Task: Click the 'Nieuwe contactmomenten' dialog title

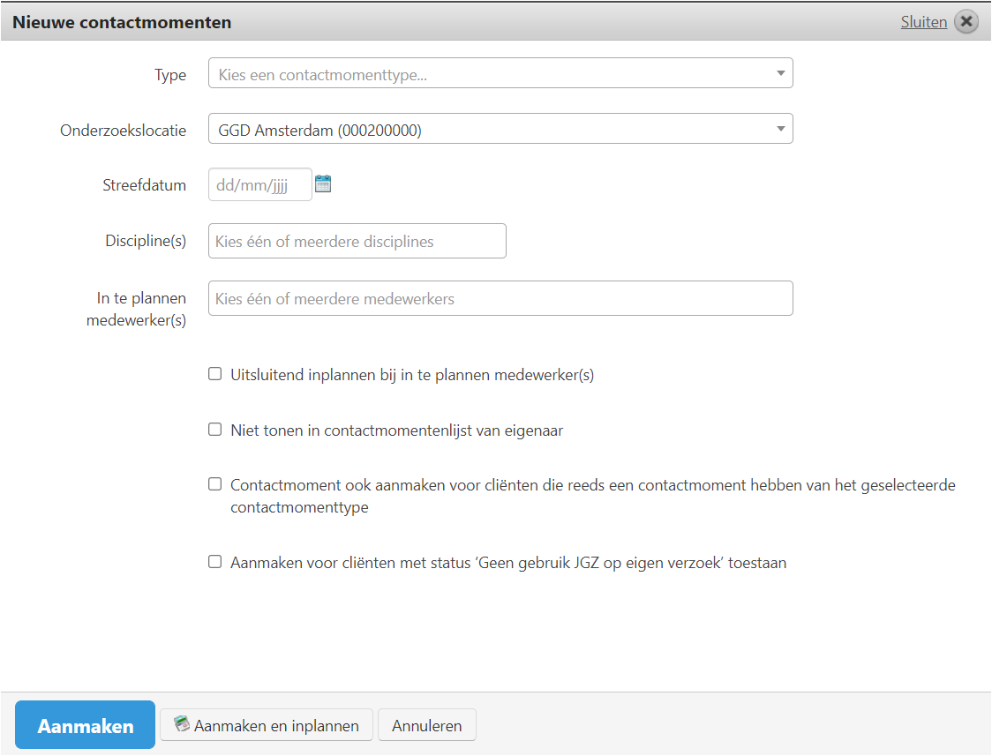Action: [122, 22]
